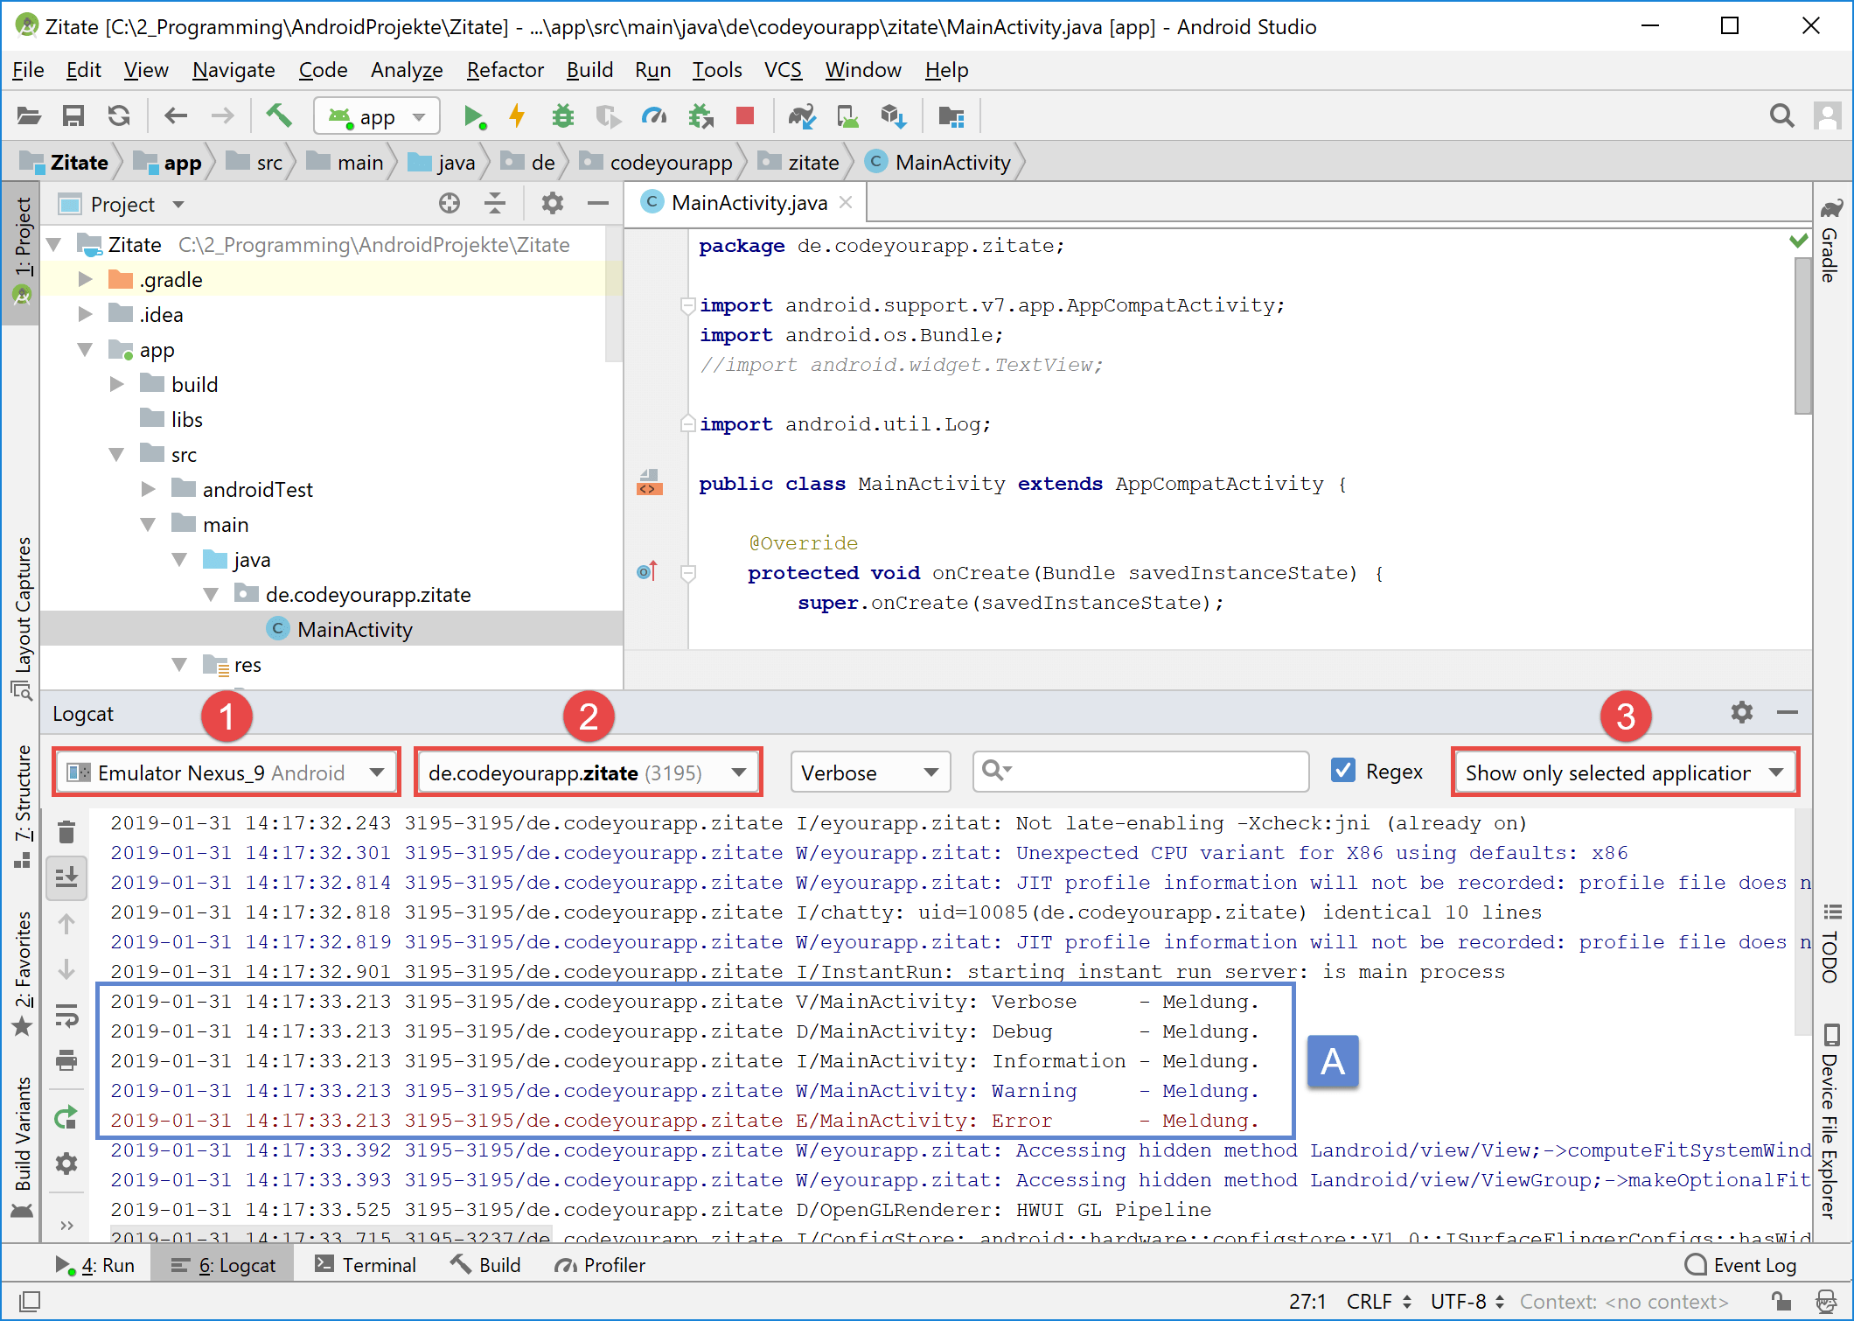1854x1321 pixels.
Task: Click Sync Project with Gradle icon
Action: click(x=802, y=115)
